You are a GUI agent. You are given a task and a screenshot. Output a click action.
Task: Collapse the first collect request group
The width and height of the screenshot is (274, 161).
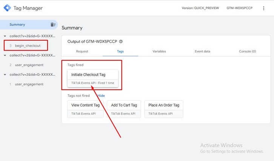(5, 36)
